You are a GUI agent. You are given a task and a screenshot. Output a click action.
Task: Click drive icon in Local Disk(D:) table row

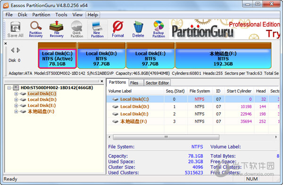[x=116, y=107]
